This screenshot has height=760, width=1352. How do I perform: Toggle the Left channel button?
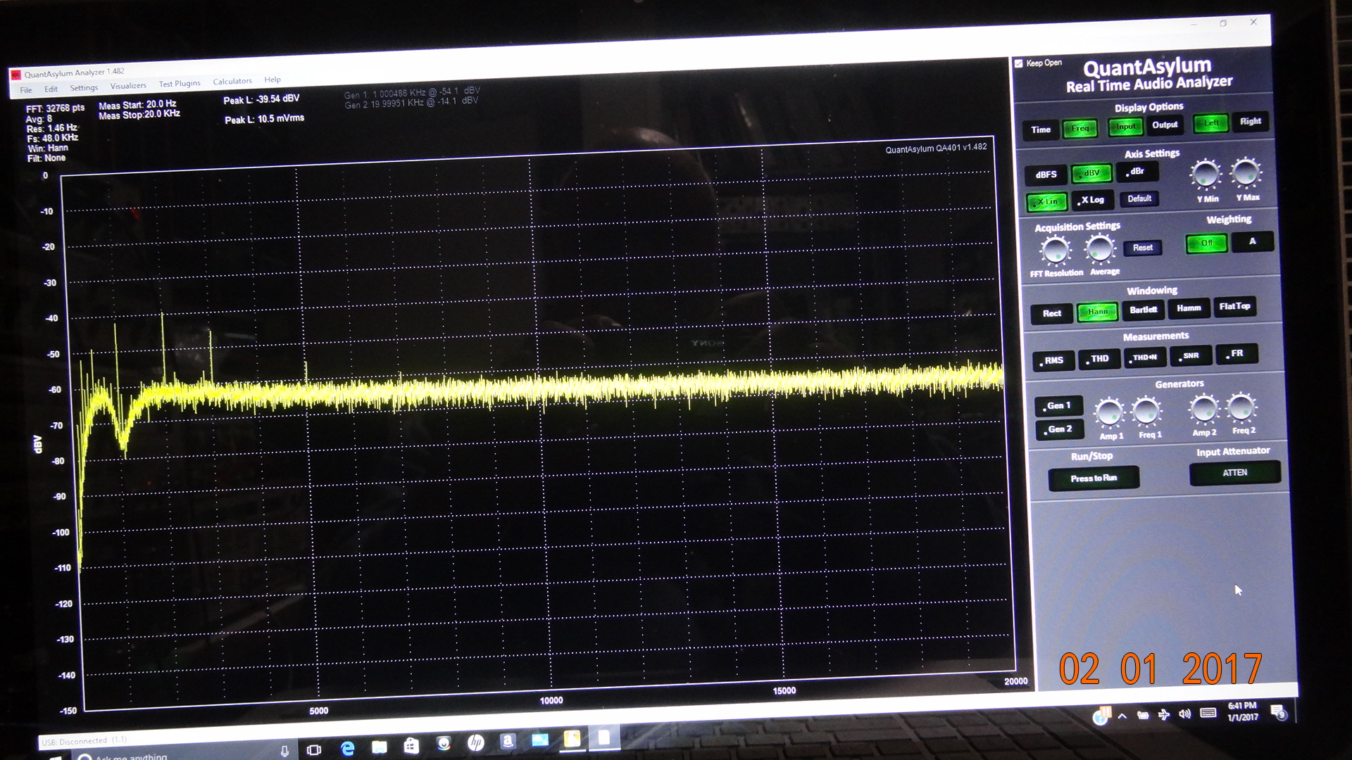[x=1211, y=123]
